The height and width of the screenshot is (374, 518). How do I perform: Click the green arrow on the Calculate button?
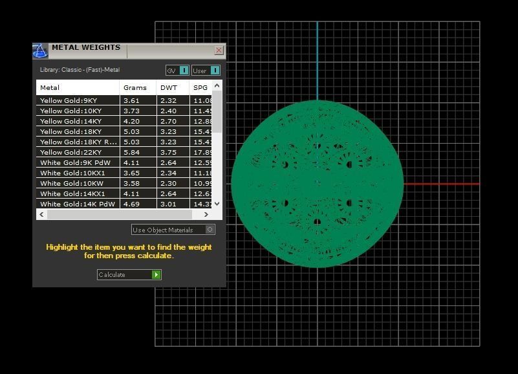(156, 274)
